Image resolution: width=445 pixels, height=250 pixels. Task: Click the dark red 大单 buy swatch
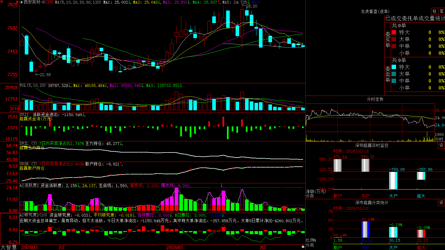(x=394, y=39)
